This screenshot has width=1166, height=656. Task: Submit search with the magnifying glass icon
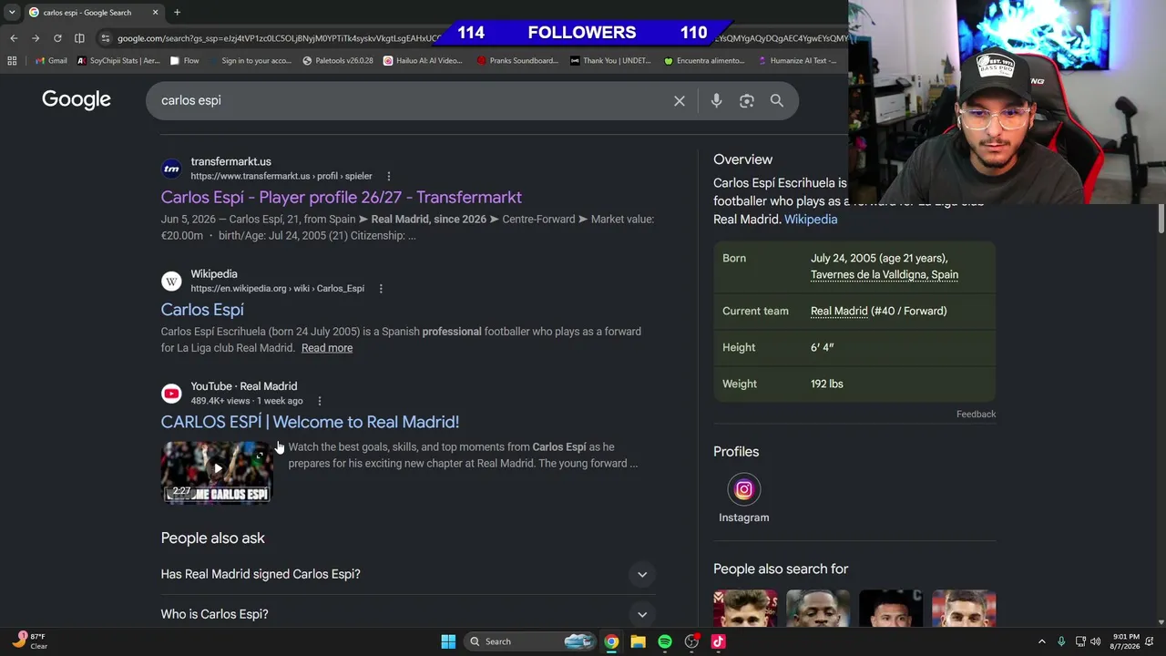[777, 101]
